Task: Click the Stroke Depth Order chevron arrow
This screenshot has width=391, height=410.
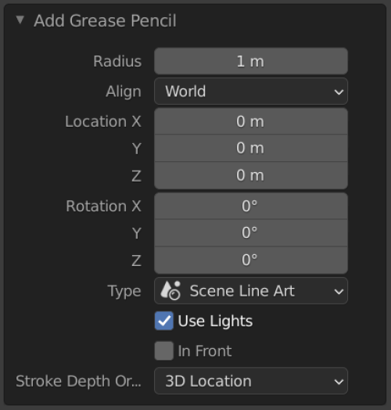Action: click(x=339, y=382)
